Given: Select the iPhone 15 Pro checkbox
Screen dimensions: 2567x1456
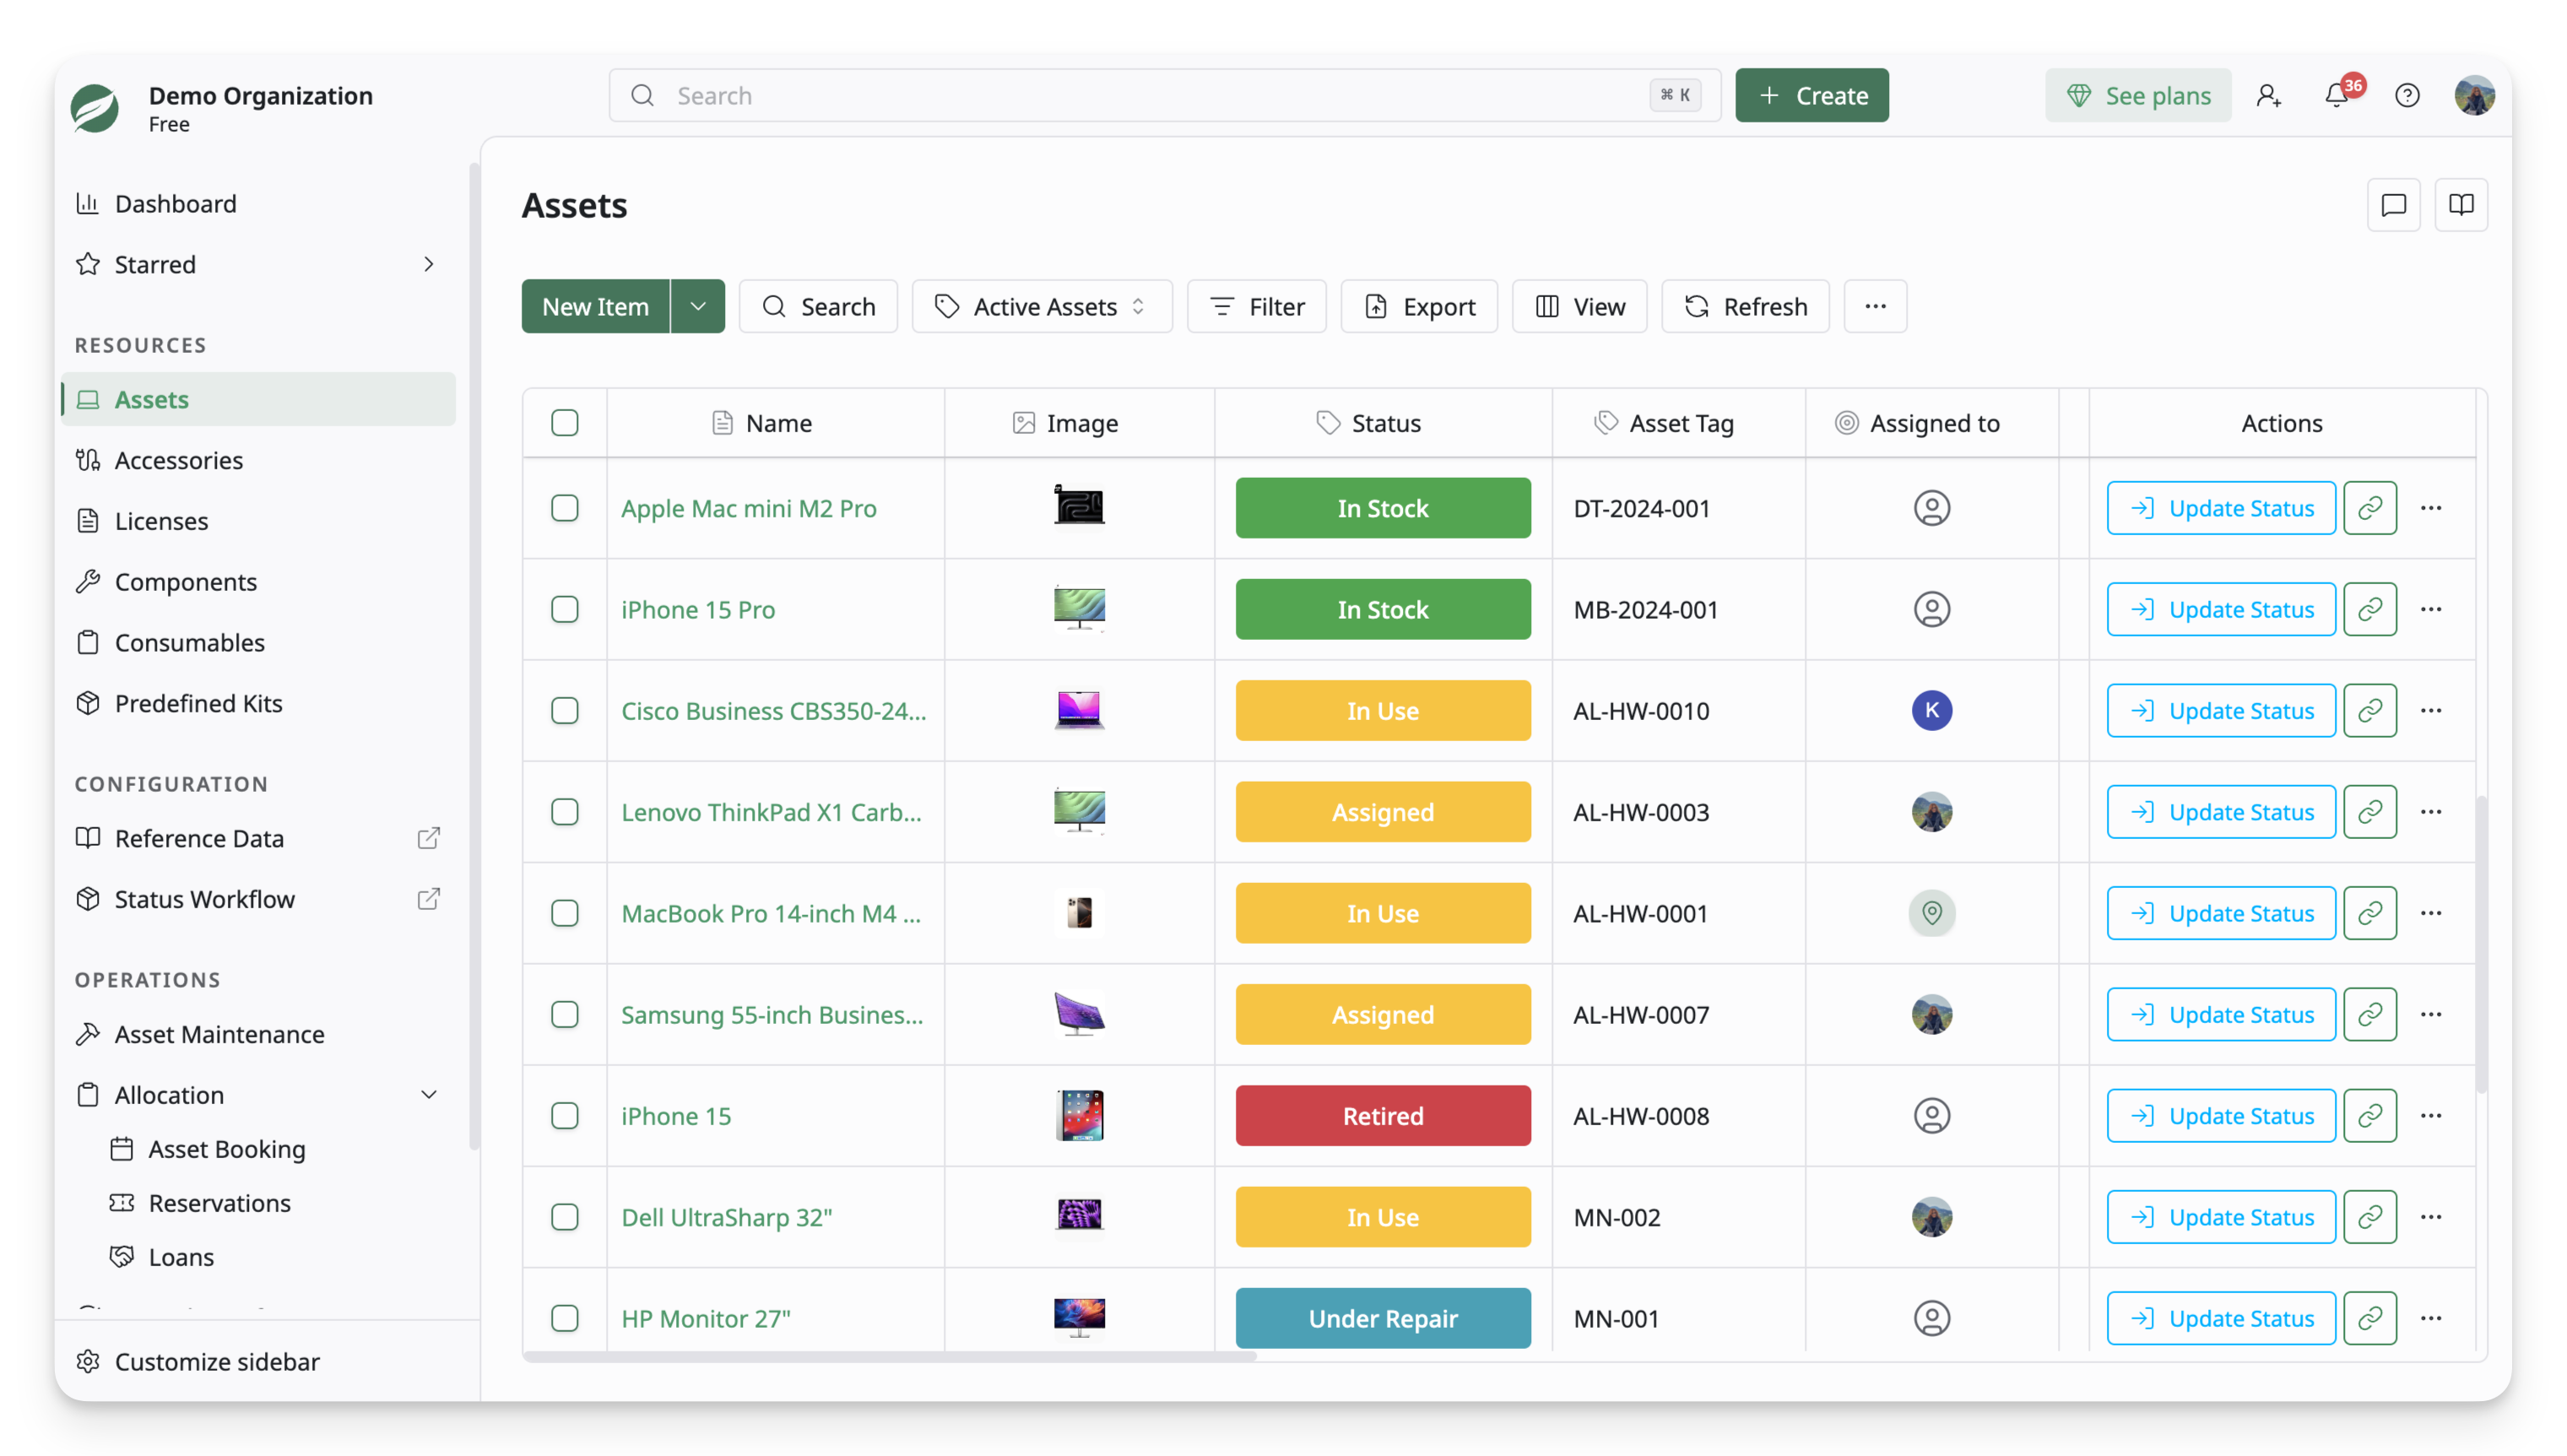Looking at the screenshot, I should pos(565,609).
